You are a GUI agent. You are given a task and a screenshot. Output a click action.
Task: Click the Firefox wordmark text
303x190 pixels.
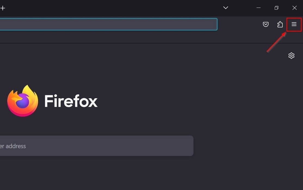(x=71, y=101)
